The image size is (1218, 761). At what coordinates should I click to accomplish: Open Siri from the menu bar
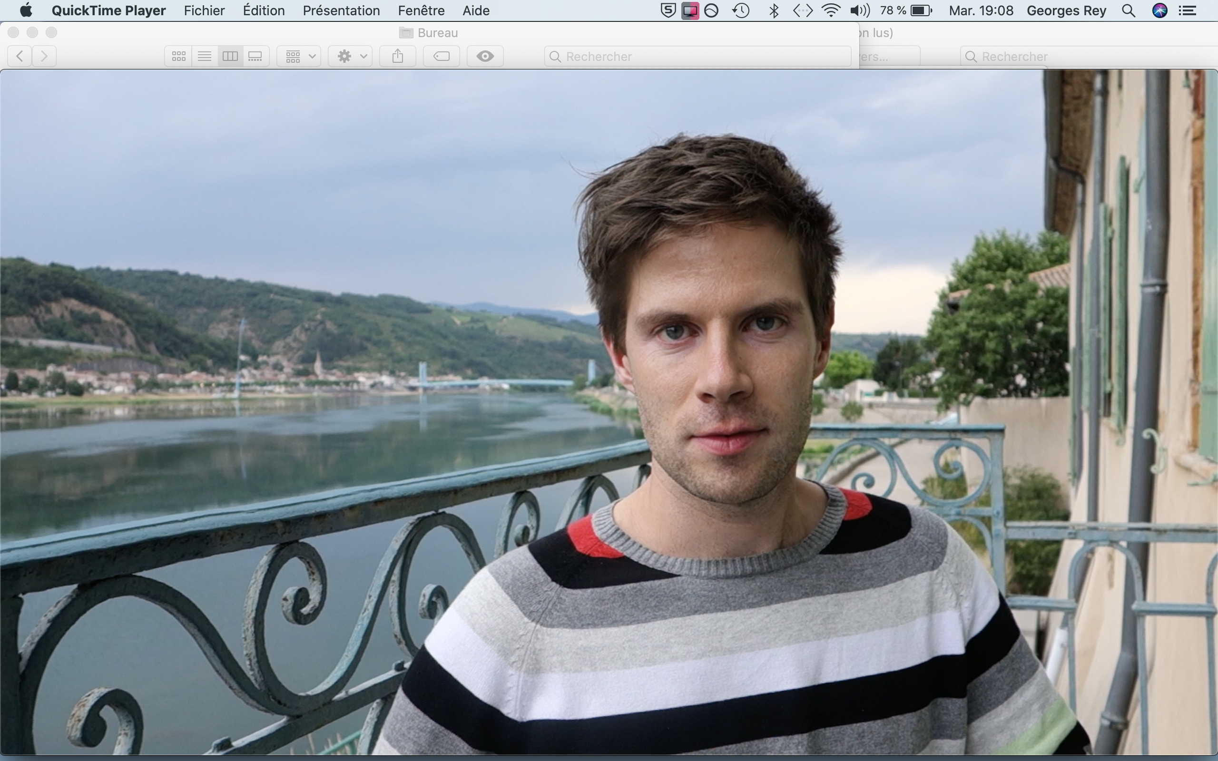pos(1159,10)
